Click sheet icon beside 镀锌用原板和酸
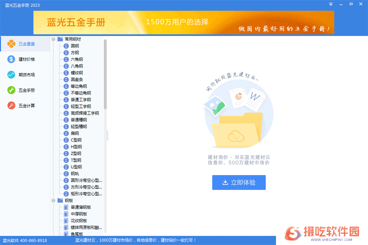 click(66, 228)
